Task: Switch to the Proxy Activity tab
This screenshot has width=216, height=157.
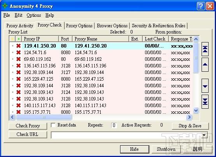Action: (x=20, y=26)
